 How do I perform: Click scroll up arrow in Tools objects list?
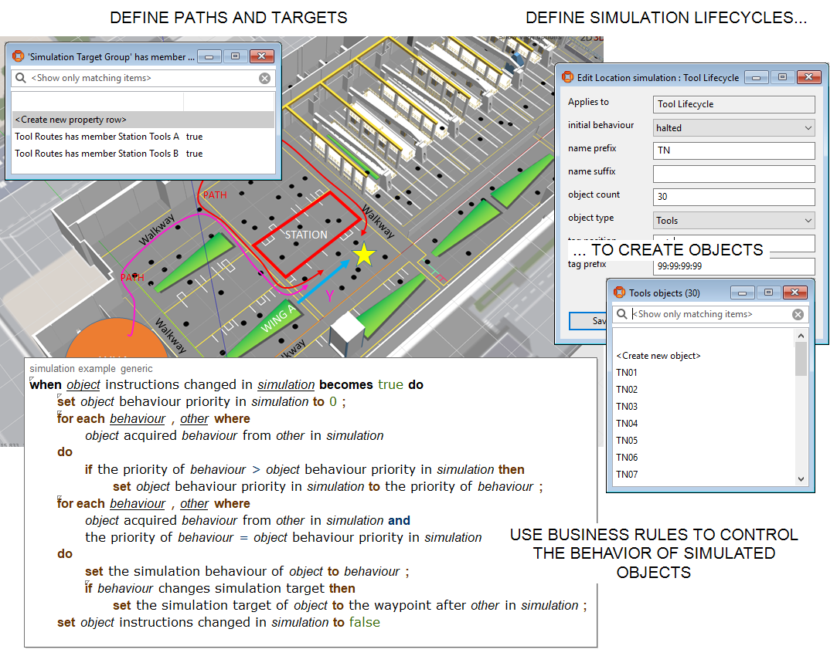801,336
